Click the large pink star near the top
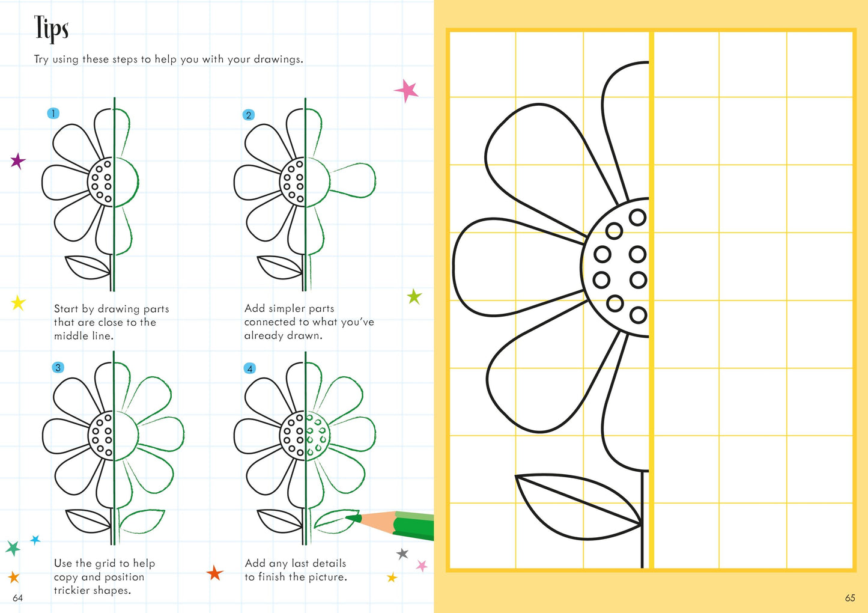 pos(407,91)
